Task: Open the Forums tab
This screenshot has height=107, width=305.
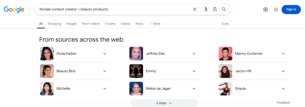Action: 110,24
